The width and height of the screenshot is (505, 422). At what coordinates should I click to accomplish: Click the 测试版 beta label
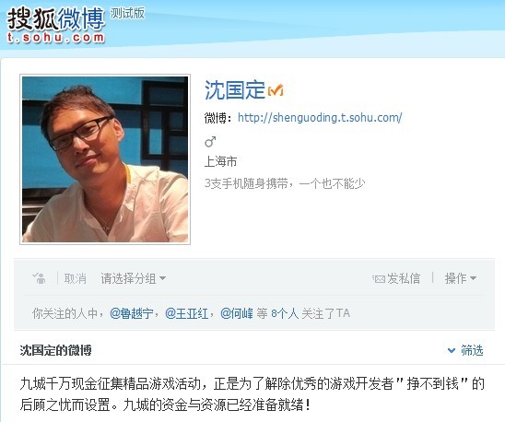coord(127,13)
